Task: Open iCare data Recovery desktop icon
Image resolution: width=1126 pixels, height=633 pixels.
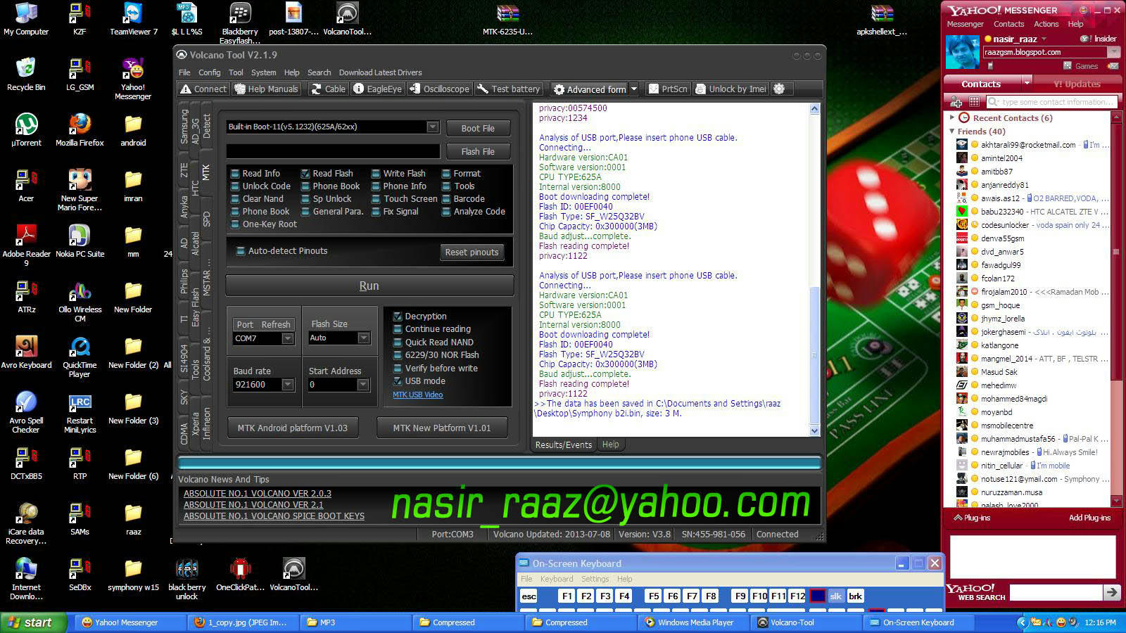Action: pos(26,523)
